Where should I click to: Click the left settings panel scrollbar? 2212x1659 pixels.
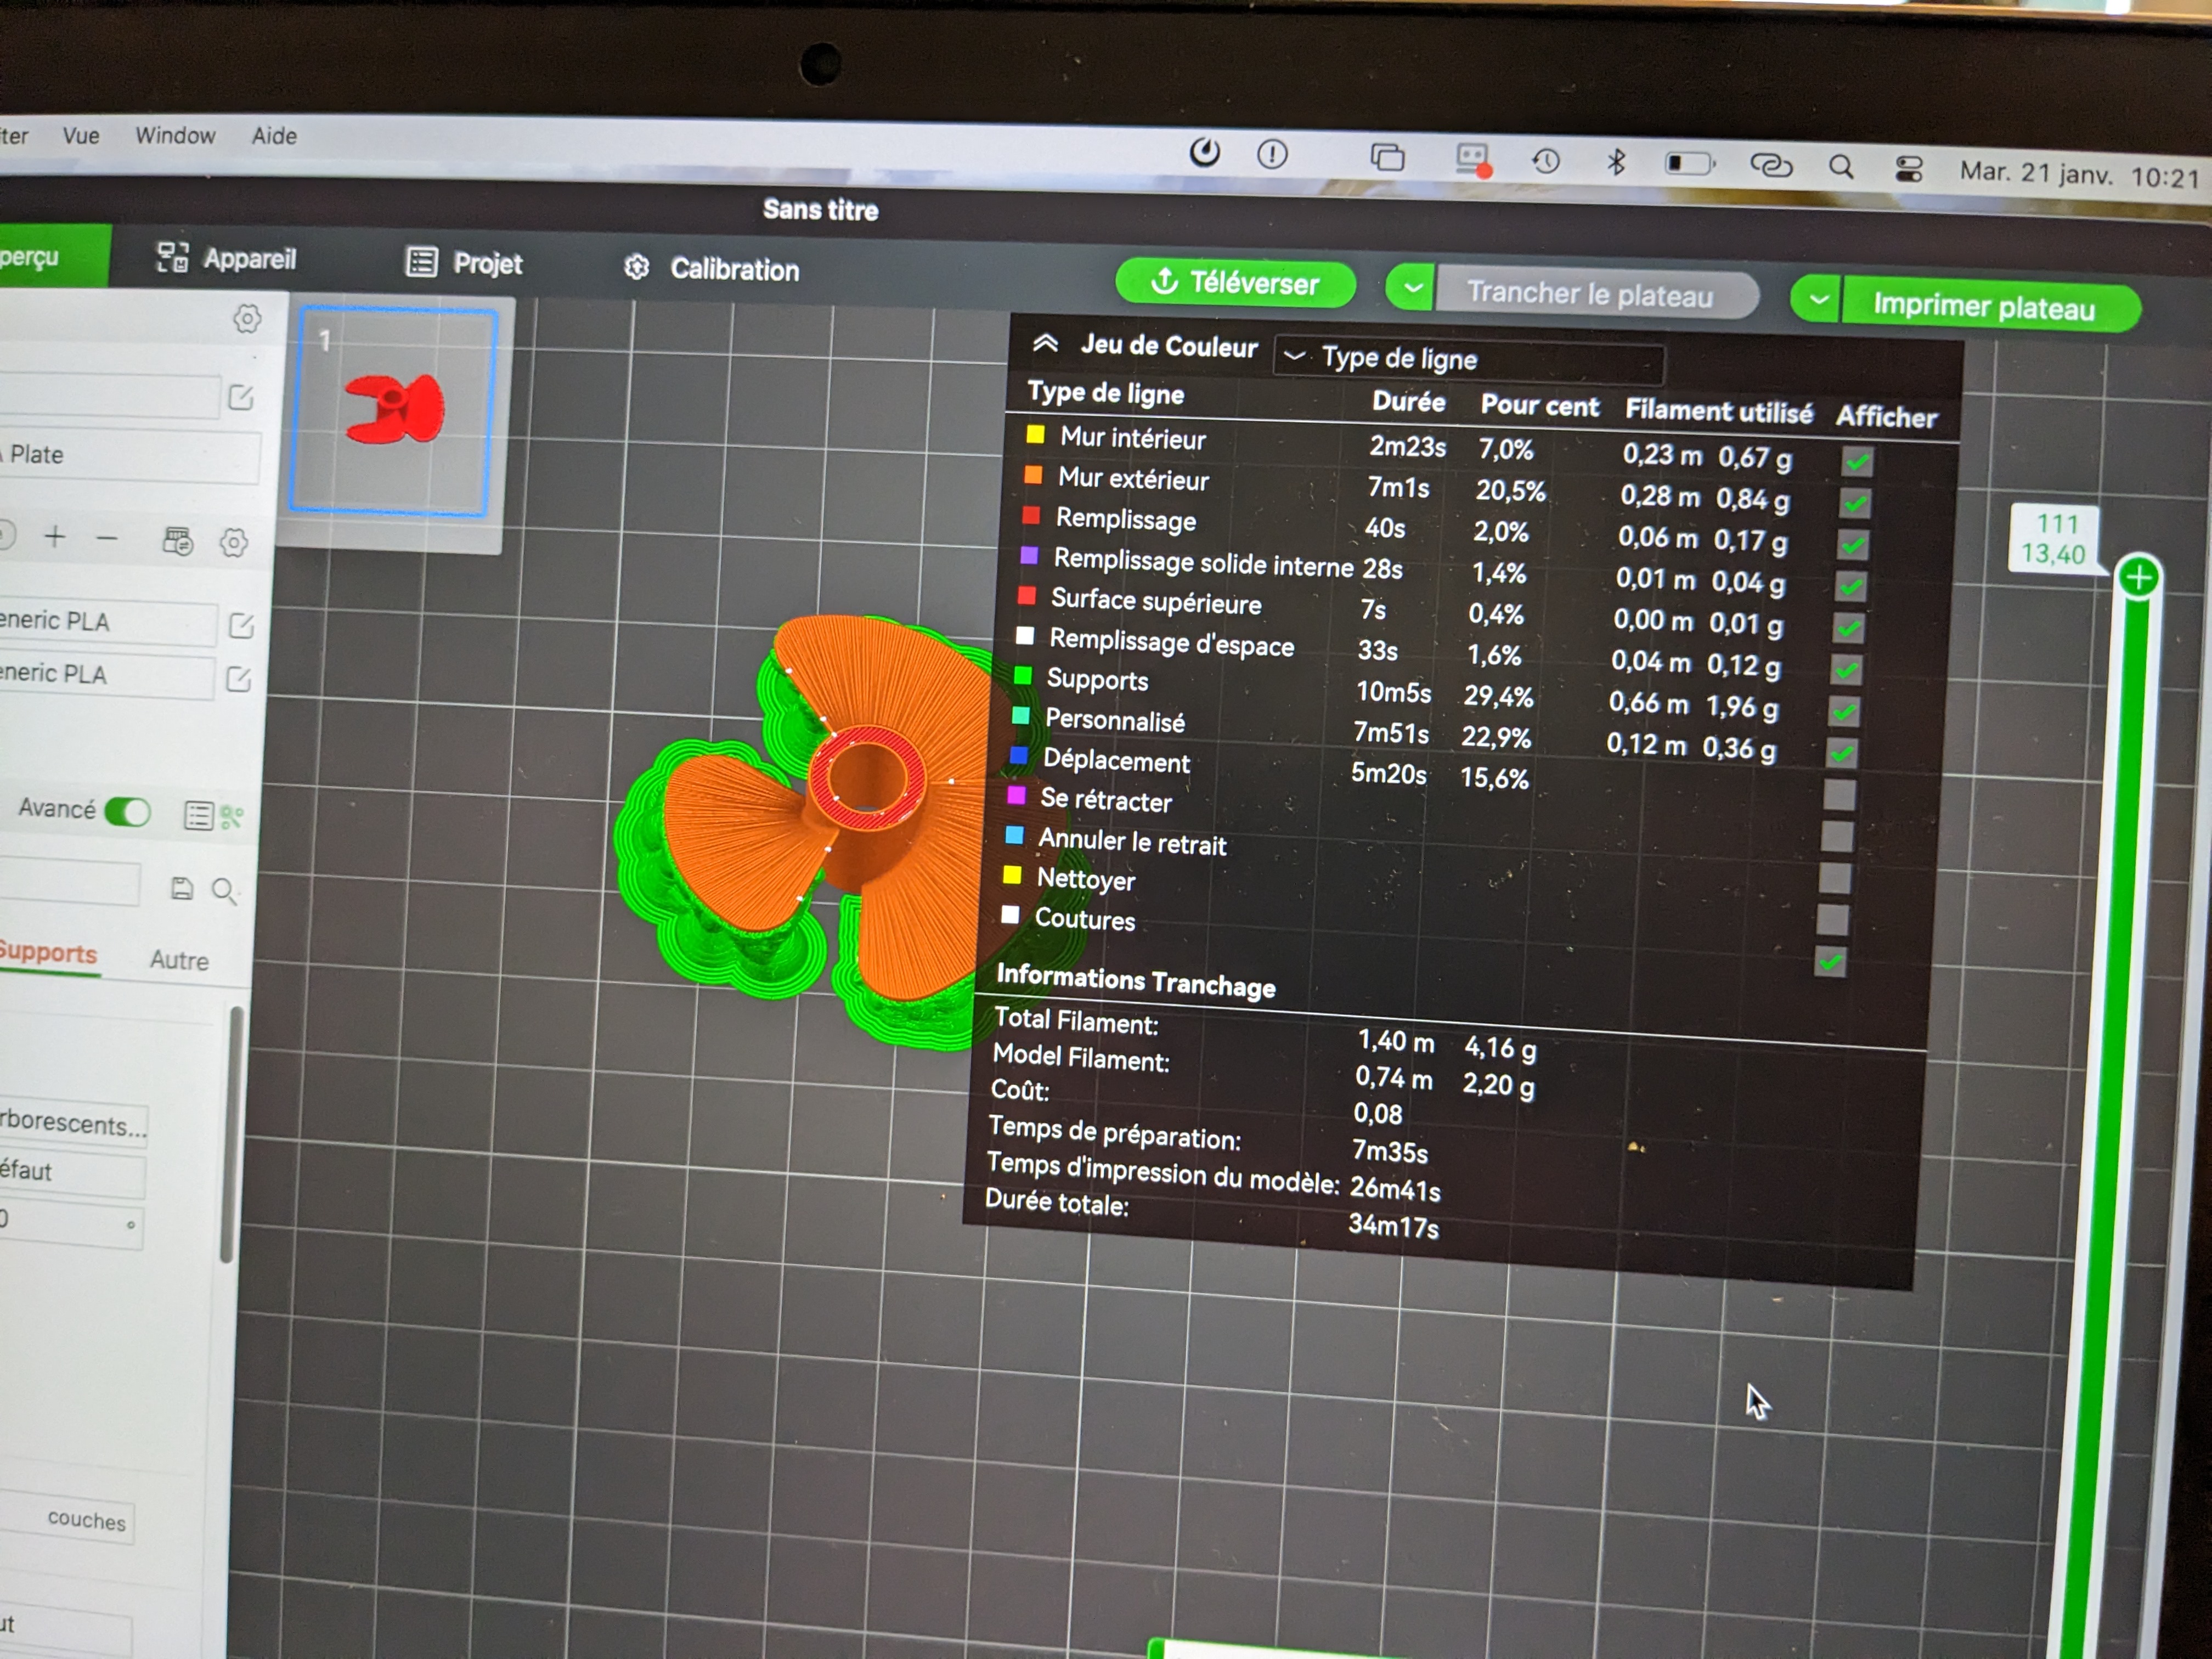point(232,1135)
